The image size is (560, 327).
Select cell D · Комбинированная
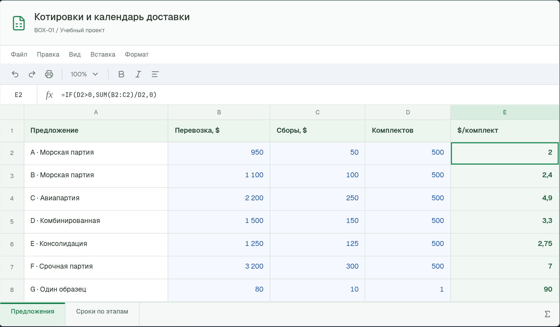pyautogui.click(x=96, y=221)
